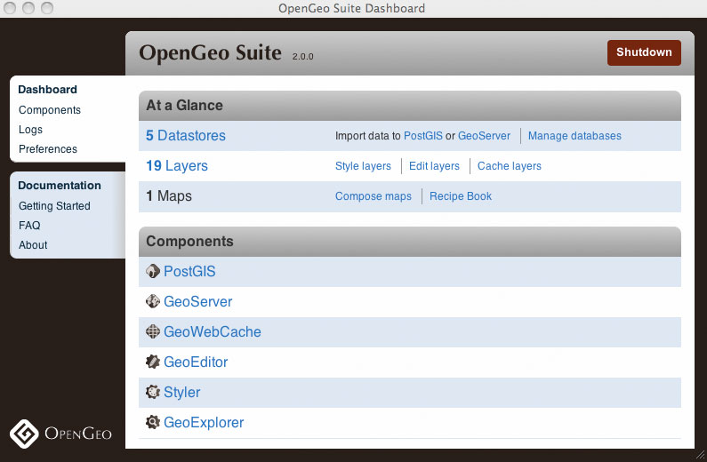The height and width of the screenshot is (462, 707).
Task: Click the OpenGeo logo in sidebar
Action: [x=60, y=434]
